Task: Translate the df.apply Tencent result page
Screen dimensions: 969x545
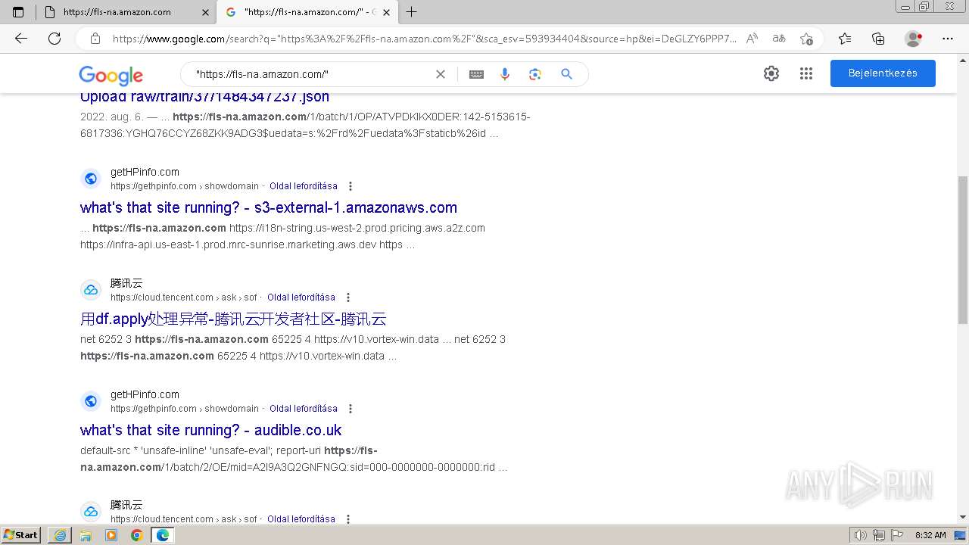Action: point(301,297)
